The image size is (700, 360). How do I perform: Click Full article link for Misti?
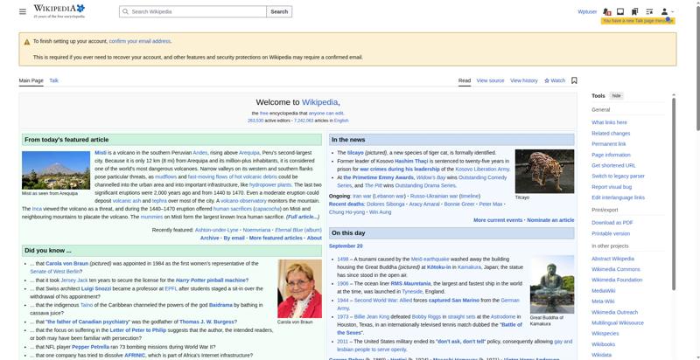(x=303, y=217)
